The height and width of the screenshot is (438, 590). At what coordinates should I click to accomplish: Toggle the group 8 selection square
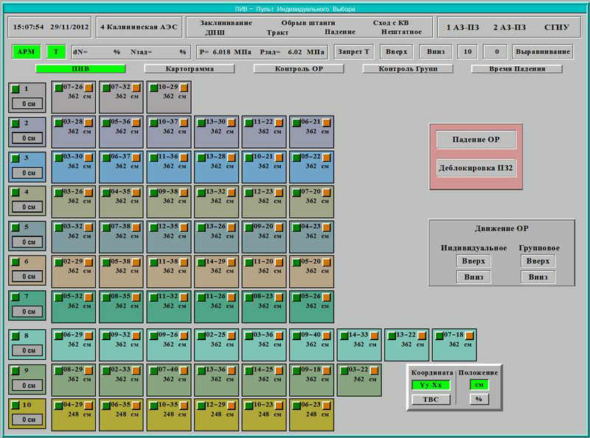click(15, 336)
